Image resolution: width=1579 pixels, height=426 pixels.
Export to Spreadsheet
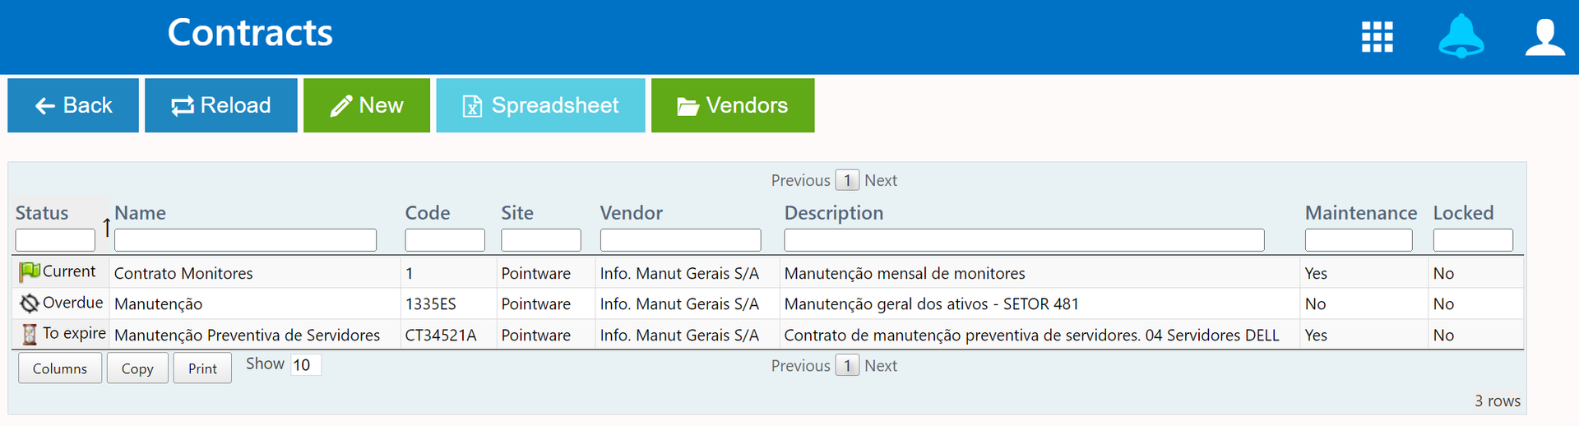(540, 105)
